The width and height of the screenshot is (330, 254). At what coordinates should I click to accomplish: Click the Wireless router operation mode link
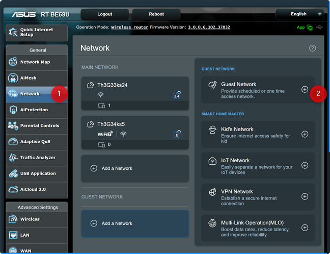130,27
